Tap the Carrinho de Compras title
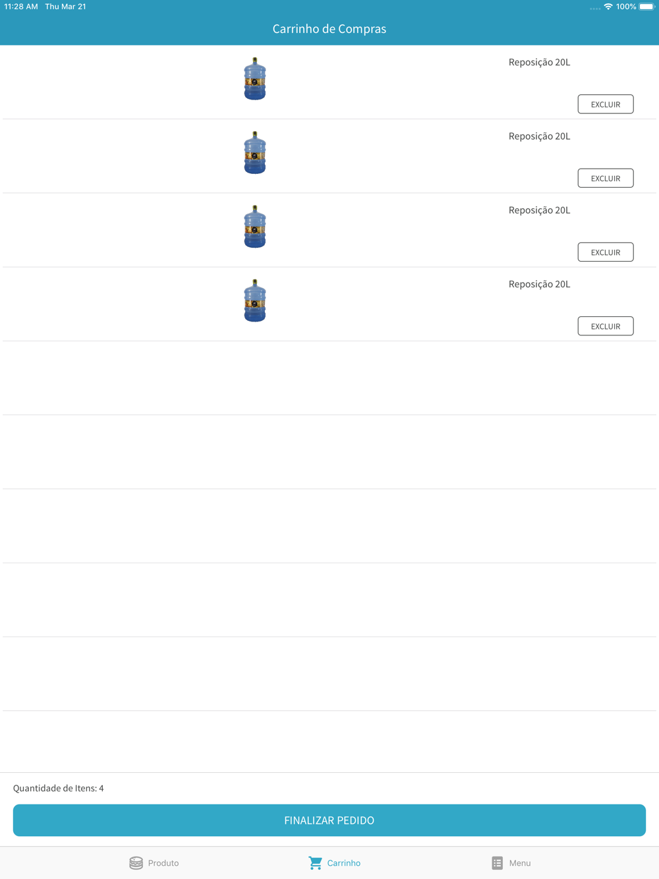The height and width of the screenshot is (879, 659). coord(329,29)
